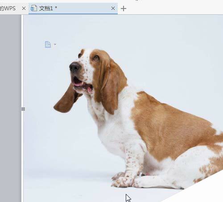Click the dog's black nose

pos(75,67)
